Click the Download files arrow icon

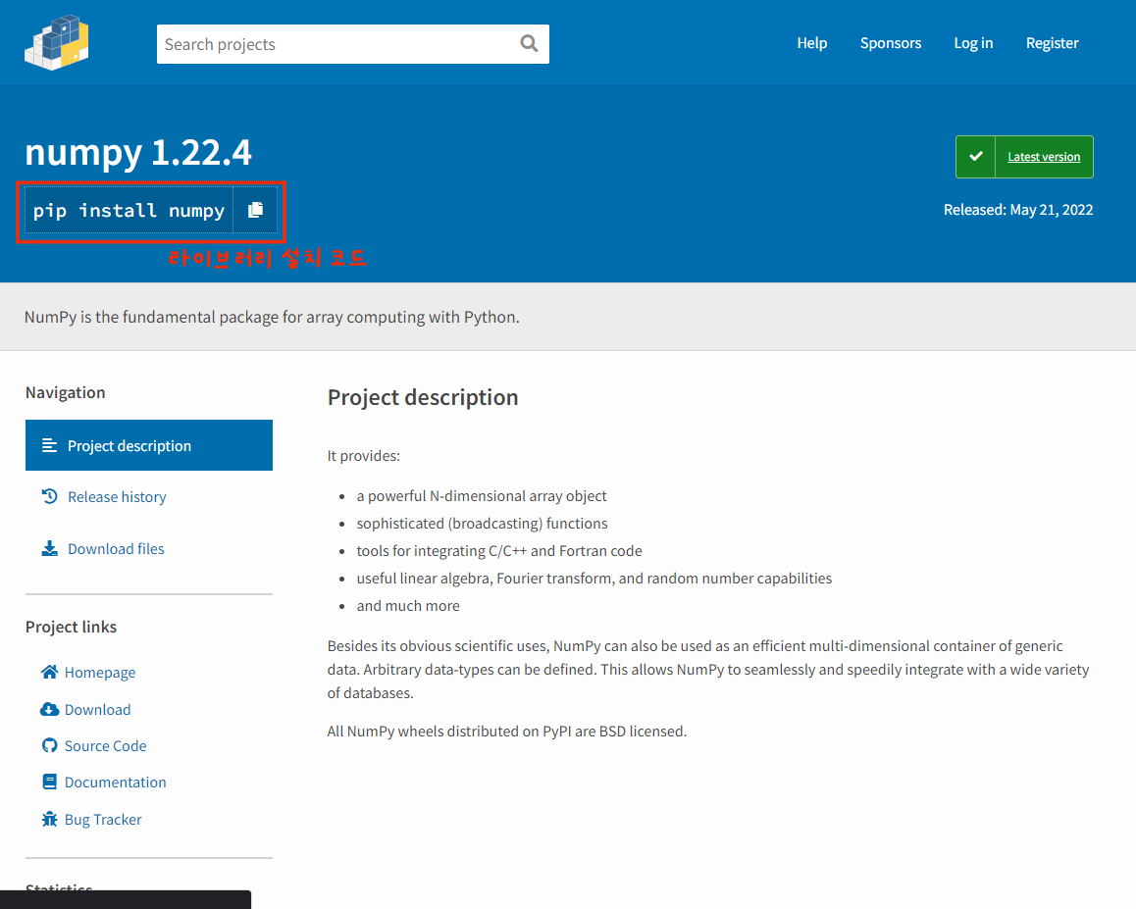point(50,548)
